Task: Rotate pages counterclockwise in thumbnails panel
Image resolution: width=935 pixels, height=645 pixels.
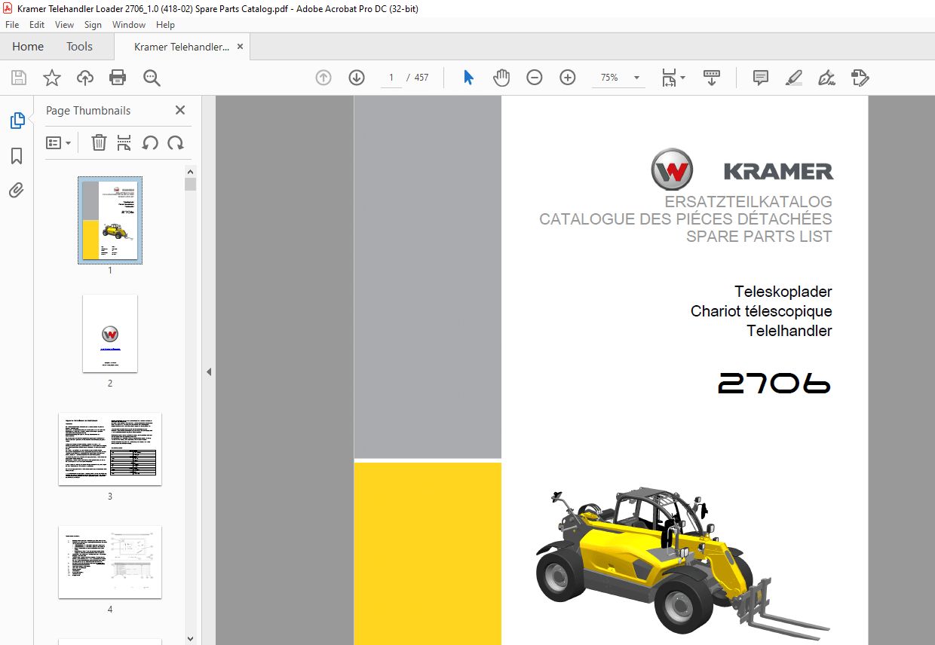Action: (x=150, y=142)
